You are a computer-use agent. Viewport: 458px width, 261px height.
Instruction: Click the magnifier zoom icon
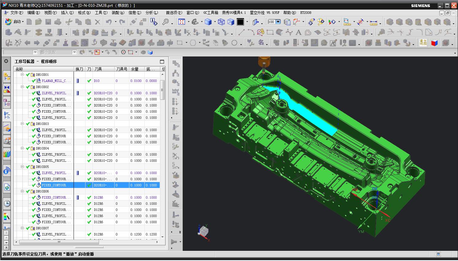(166, 22)
